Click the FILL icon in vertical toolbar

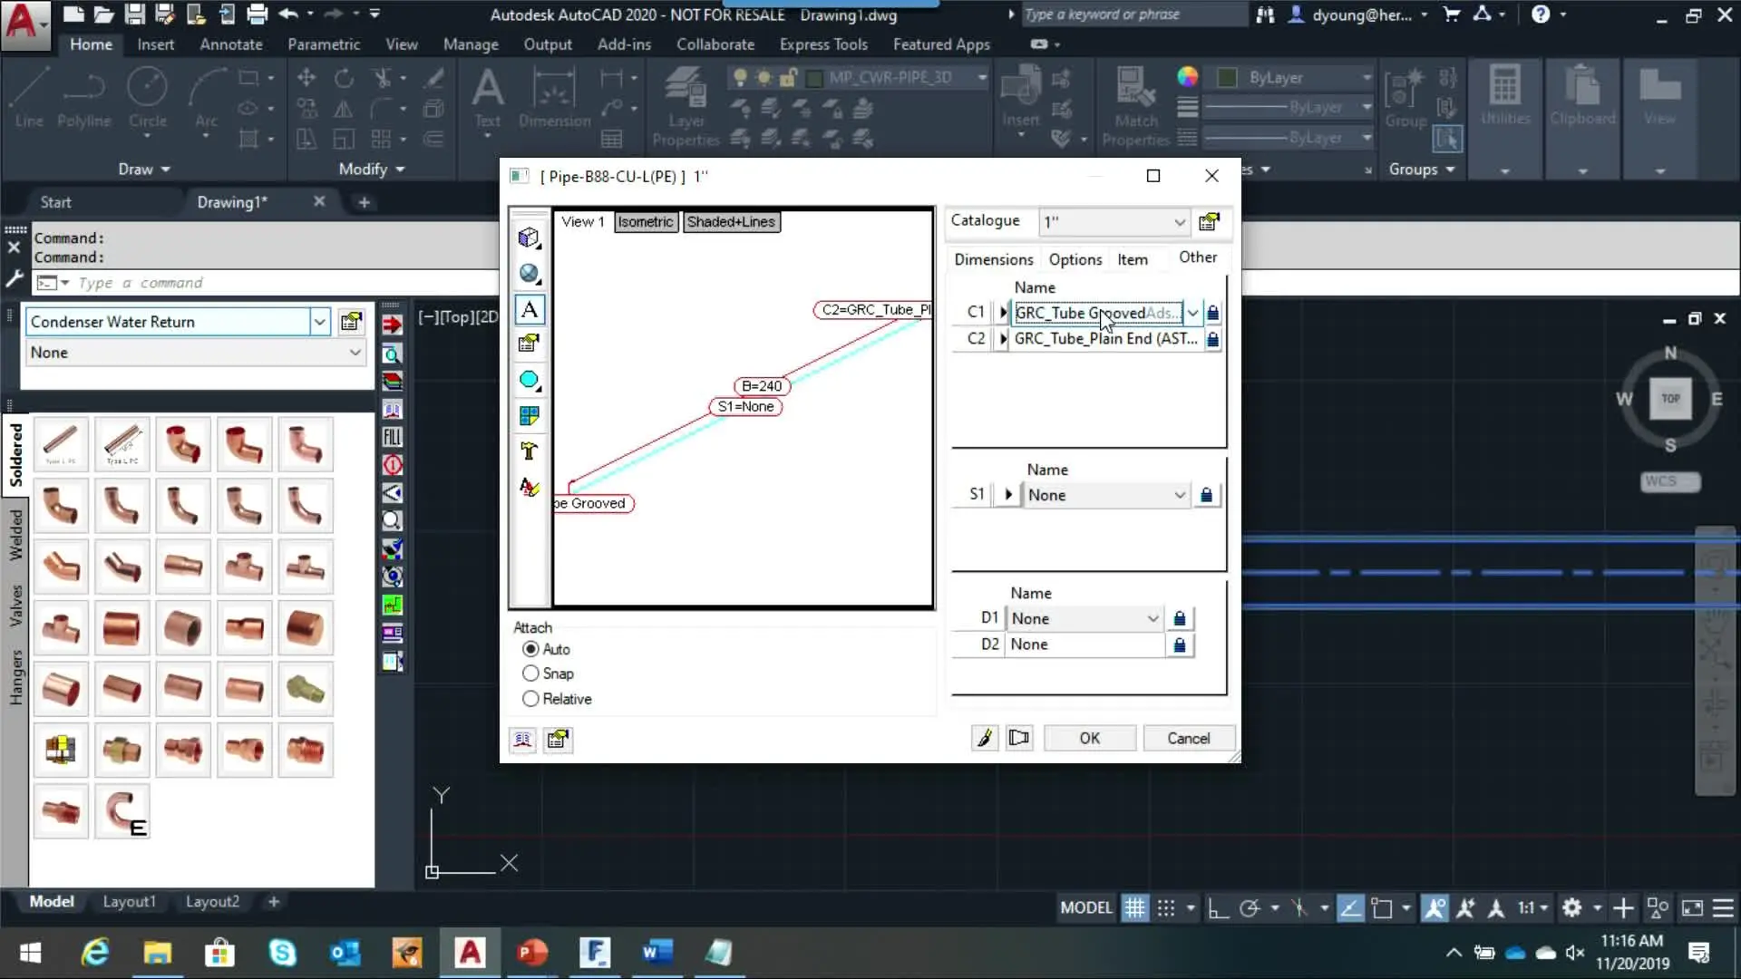(392, 437)
